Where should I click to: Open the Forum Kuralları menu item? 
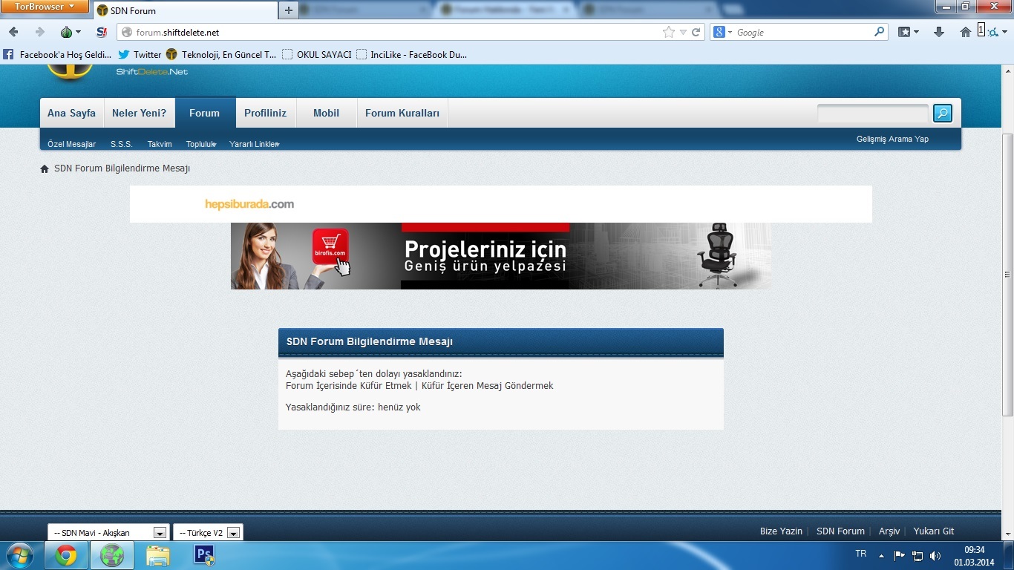402,113
